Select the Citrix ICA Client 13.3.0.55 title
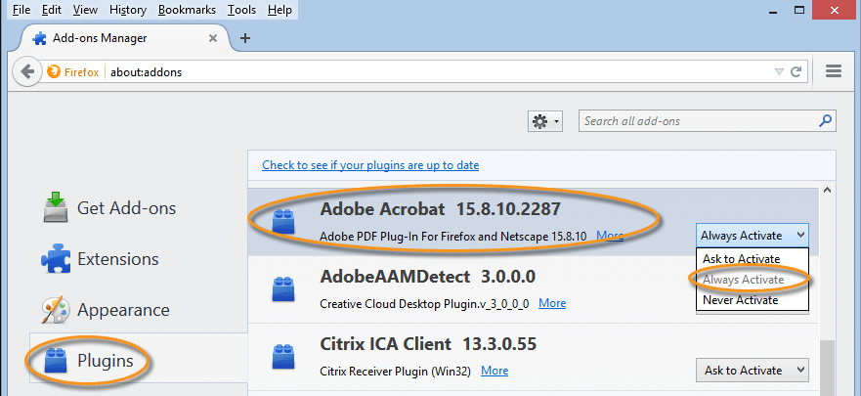Viewport: 861px width, 396px height. coord(428,344)
